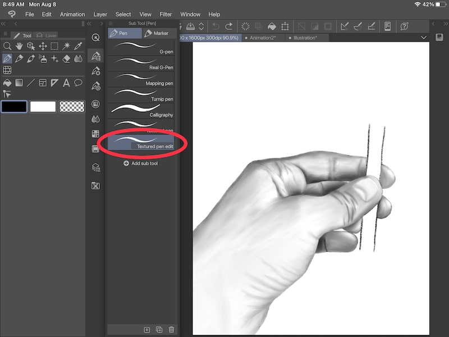
Task: Choose the Eraser tool
Action: click(66, 59)
